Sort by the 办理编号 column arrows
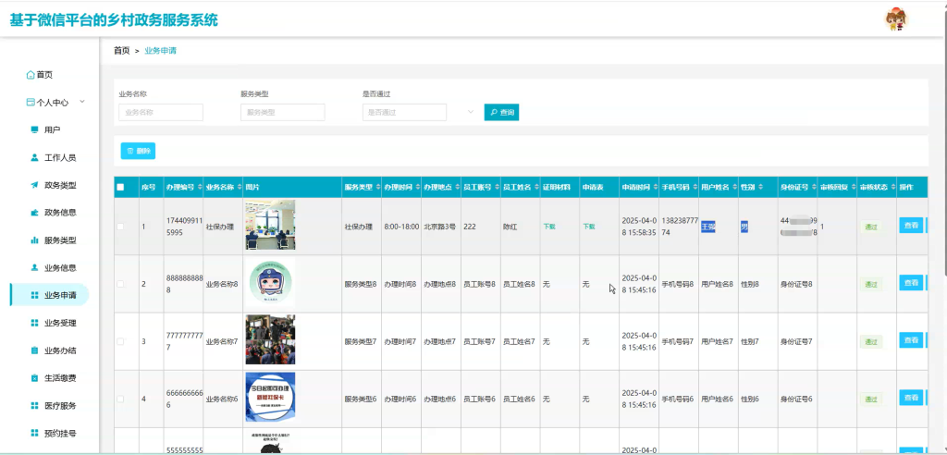 click(199, 188)
